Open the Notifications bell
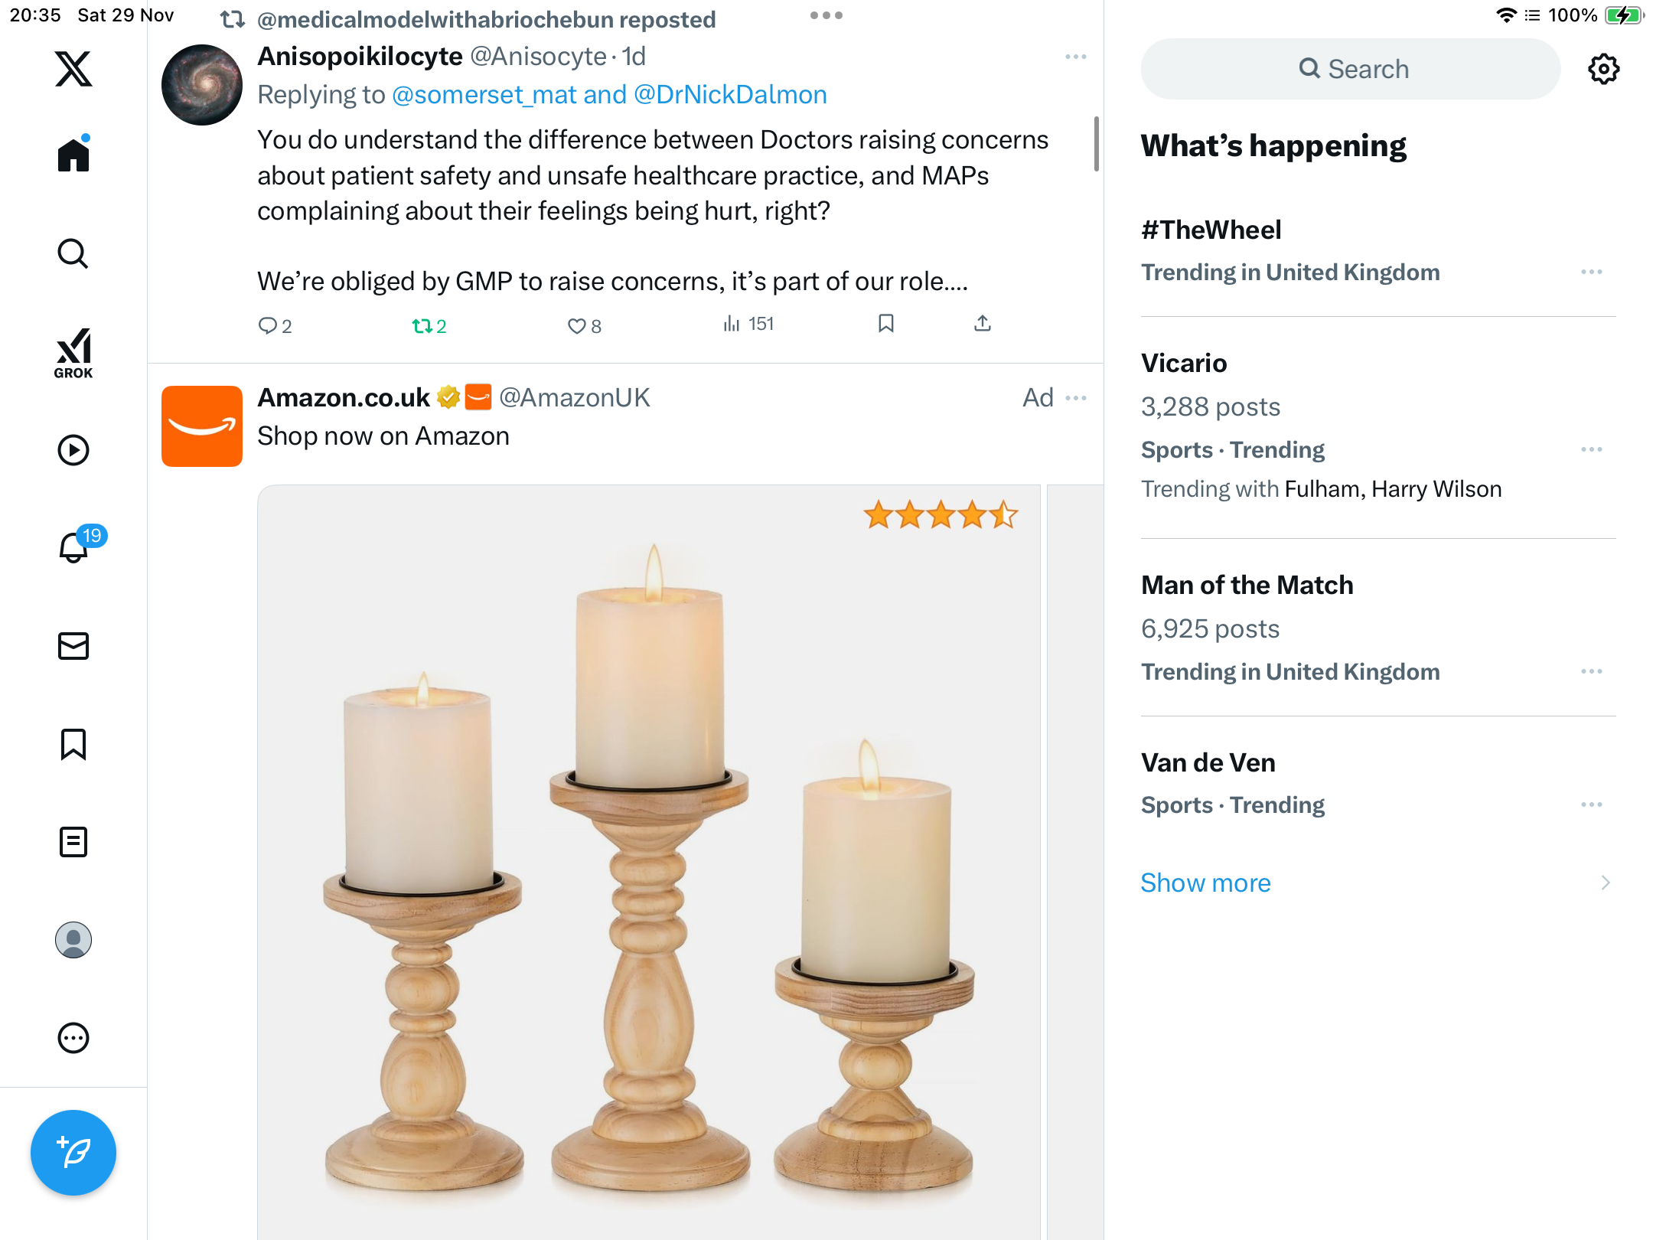Screen dimensions: 1653x1240 [75, 547]
